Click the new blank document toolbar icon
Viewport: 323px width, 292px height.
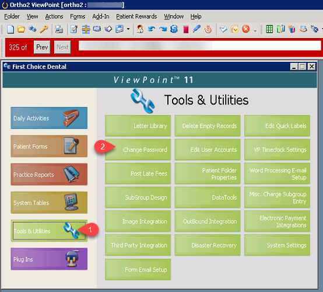pyautogui.click(x=10, y=29)
